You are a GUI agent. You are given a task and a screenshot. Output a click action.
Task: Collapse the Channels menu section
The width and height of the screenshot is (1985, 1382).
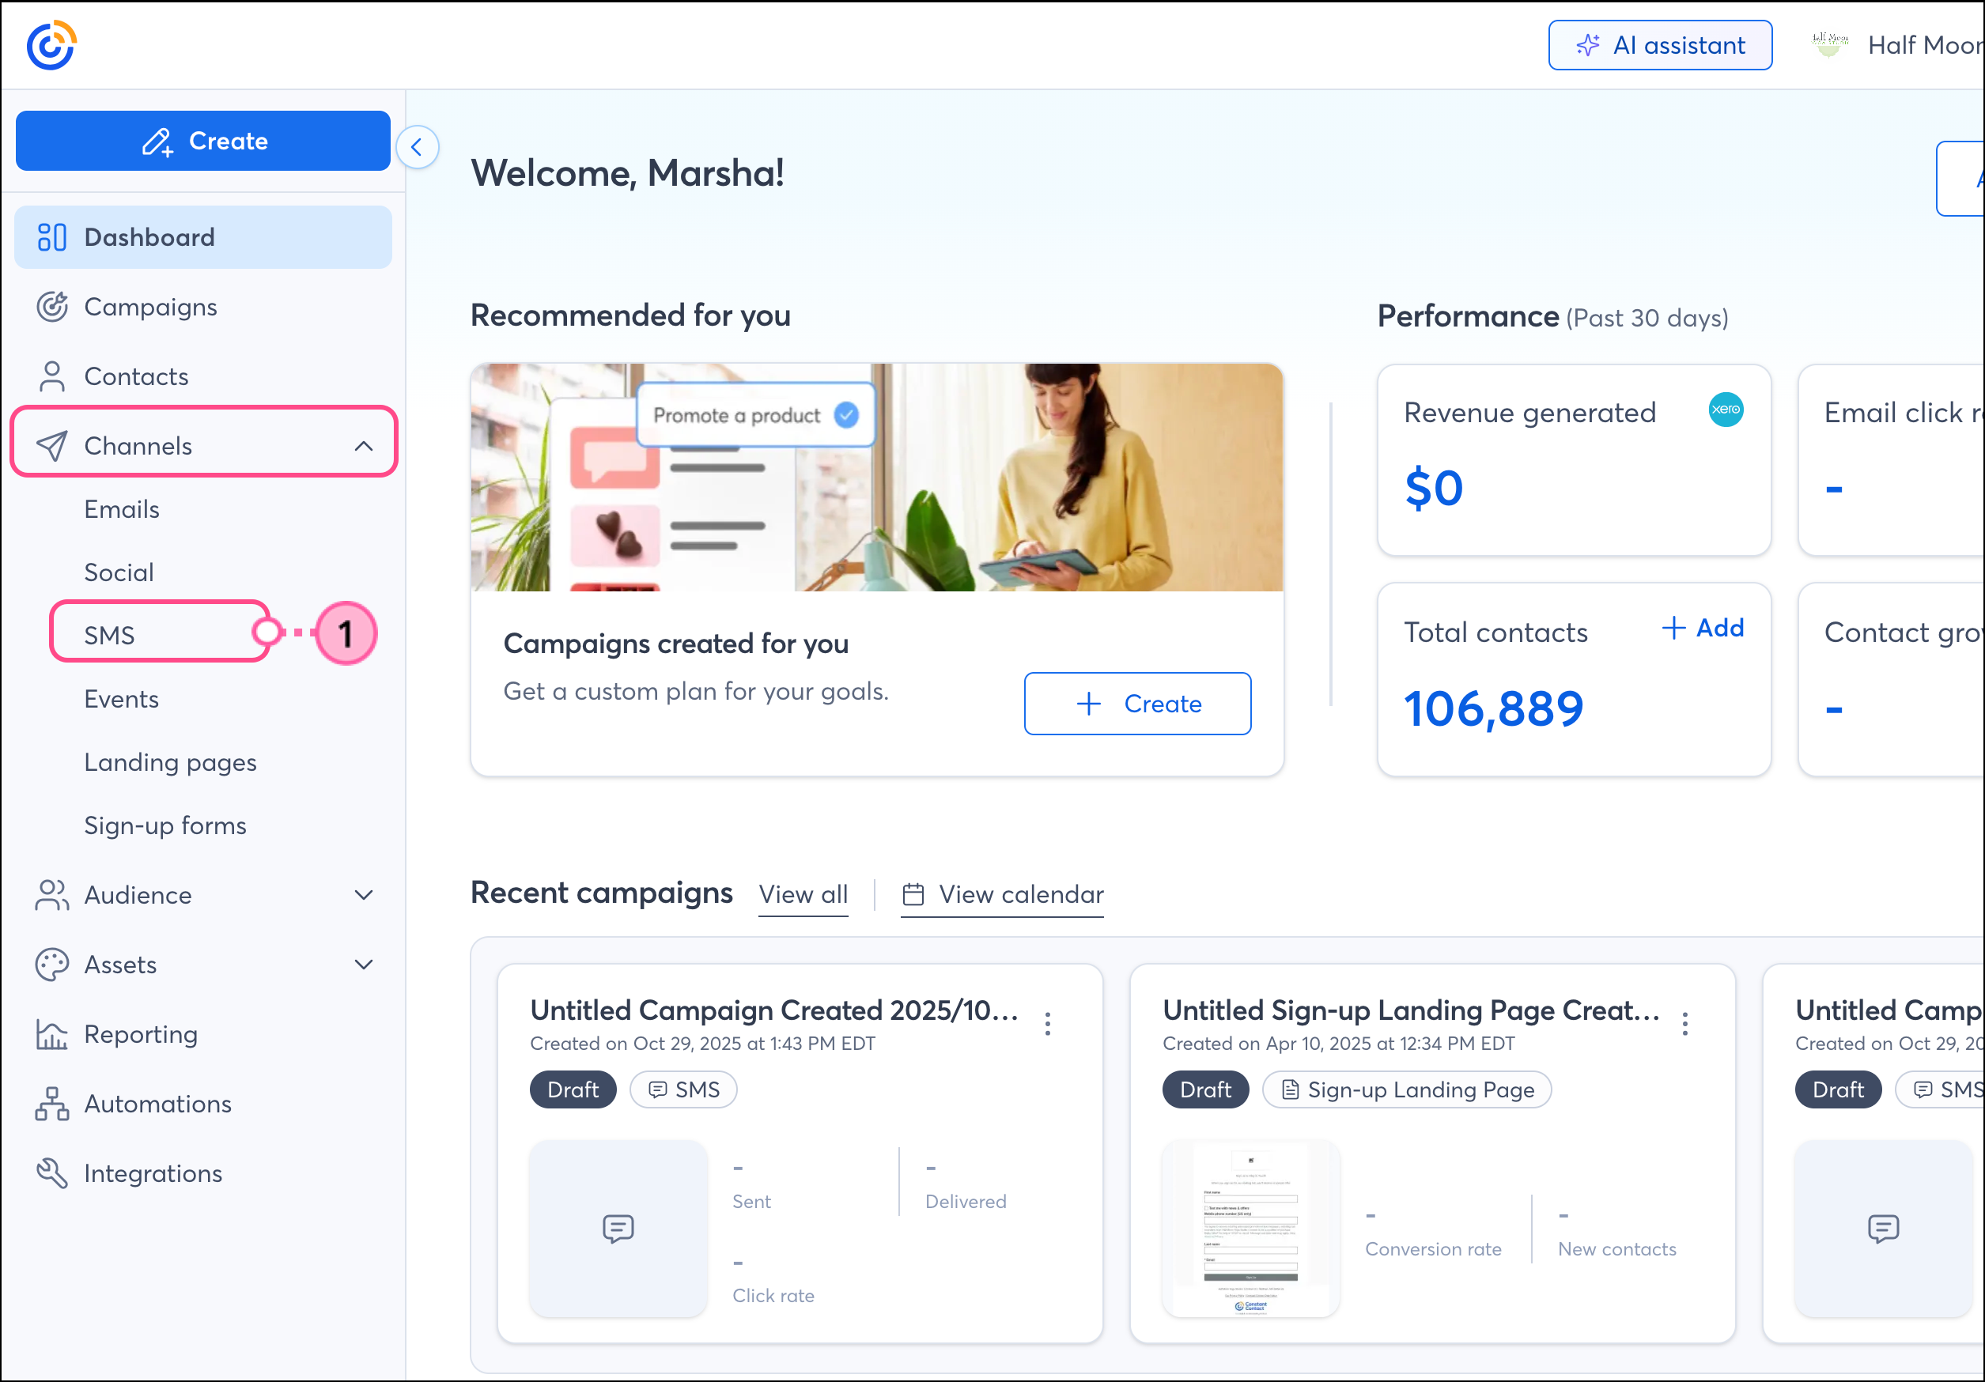[x=363, y=446]
